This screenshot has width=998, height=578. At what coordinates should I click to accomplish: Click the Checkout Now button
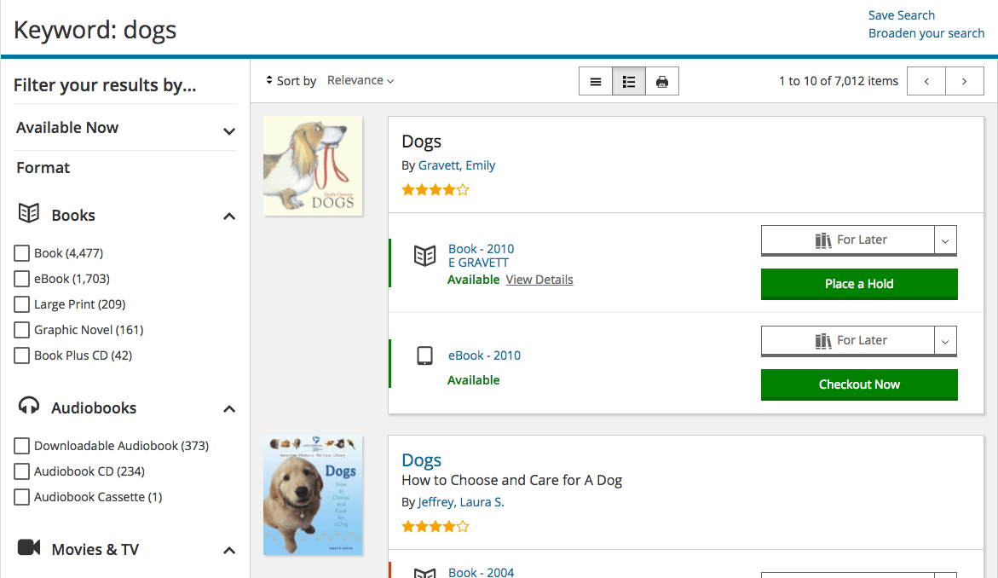coord(859,384)
